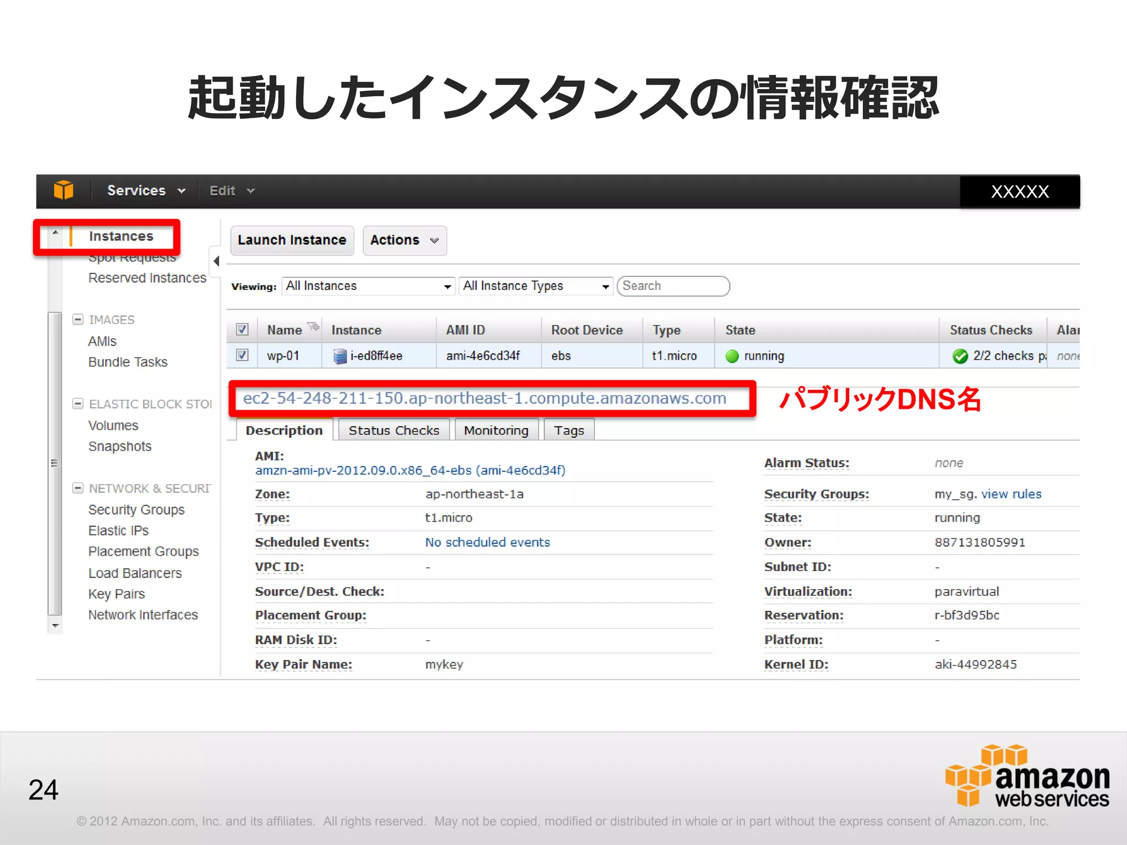Switch to the Status Checks tab
This screenshot has height=845, width=1127.
[394, 430]
